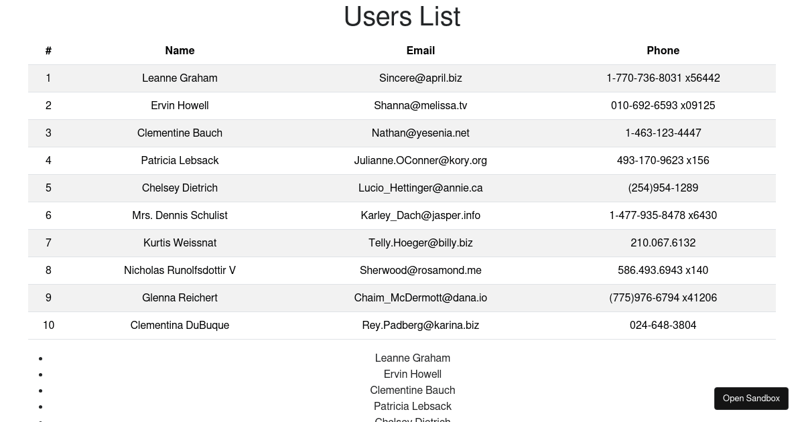Select Leanne Graham in the table
This screenshot has width=804, height=422.
[180, 78]
